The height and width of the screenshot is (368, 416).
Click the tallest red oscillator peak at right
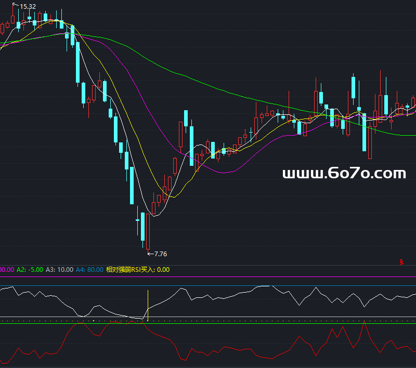365,324
